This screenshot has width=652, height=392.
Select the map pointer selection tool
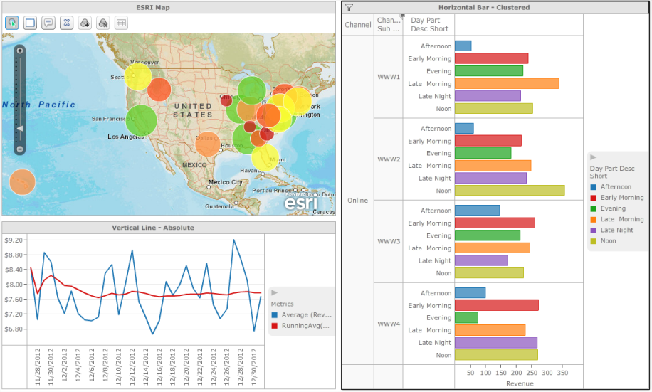12,23
